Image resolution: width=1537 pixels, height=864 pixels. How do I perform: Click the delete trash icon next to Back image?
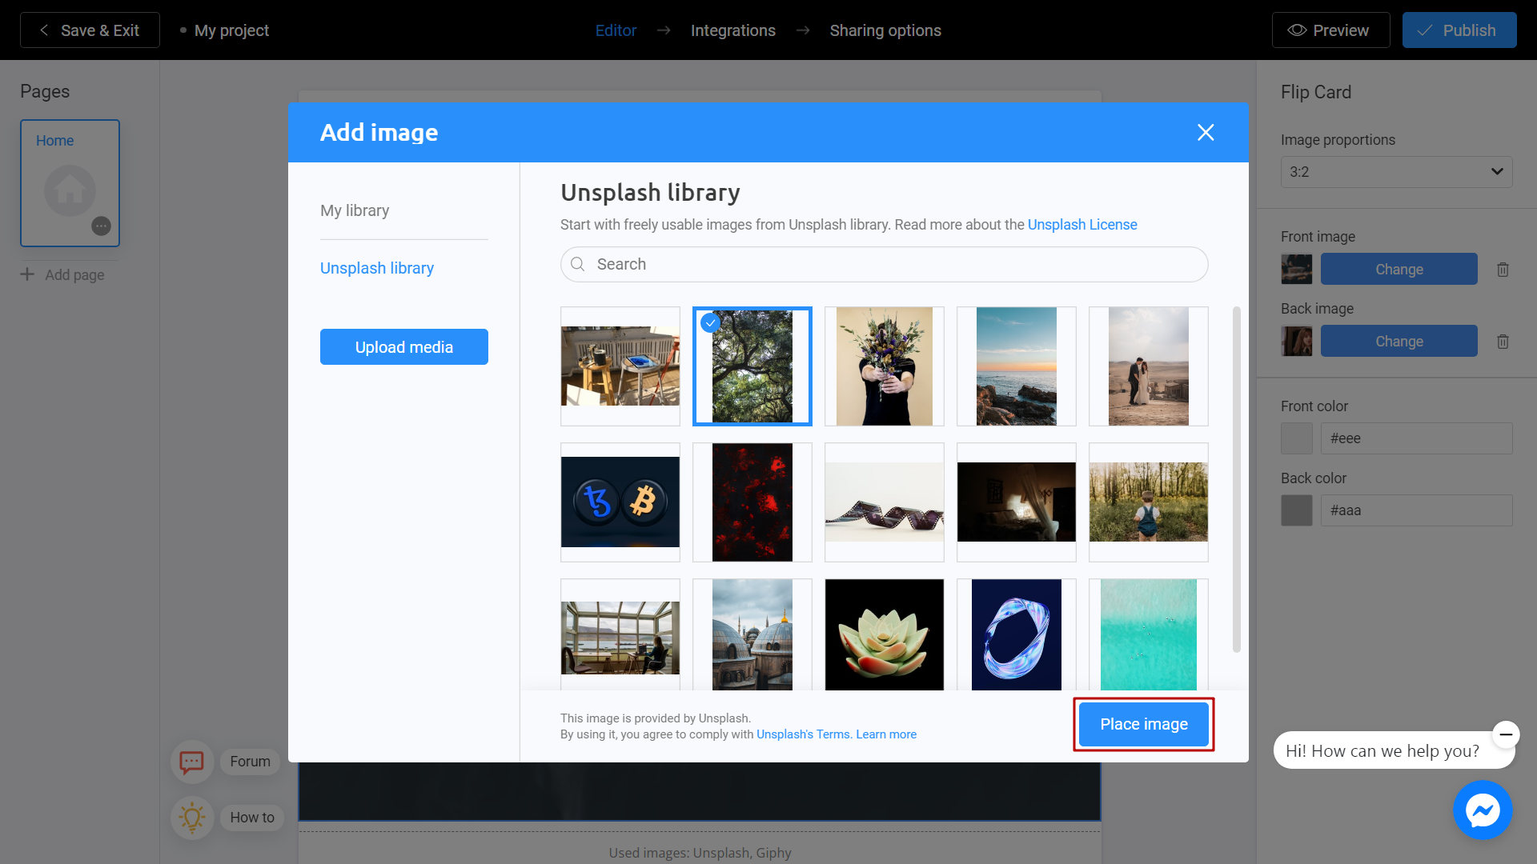[1503, 341]
